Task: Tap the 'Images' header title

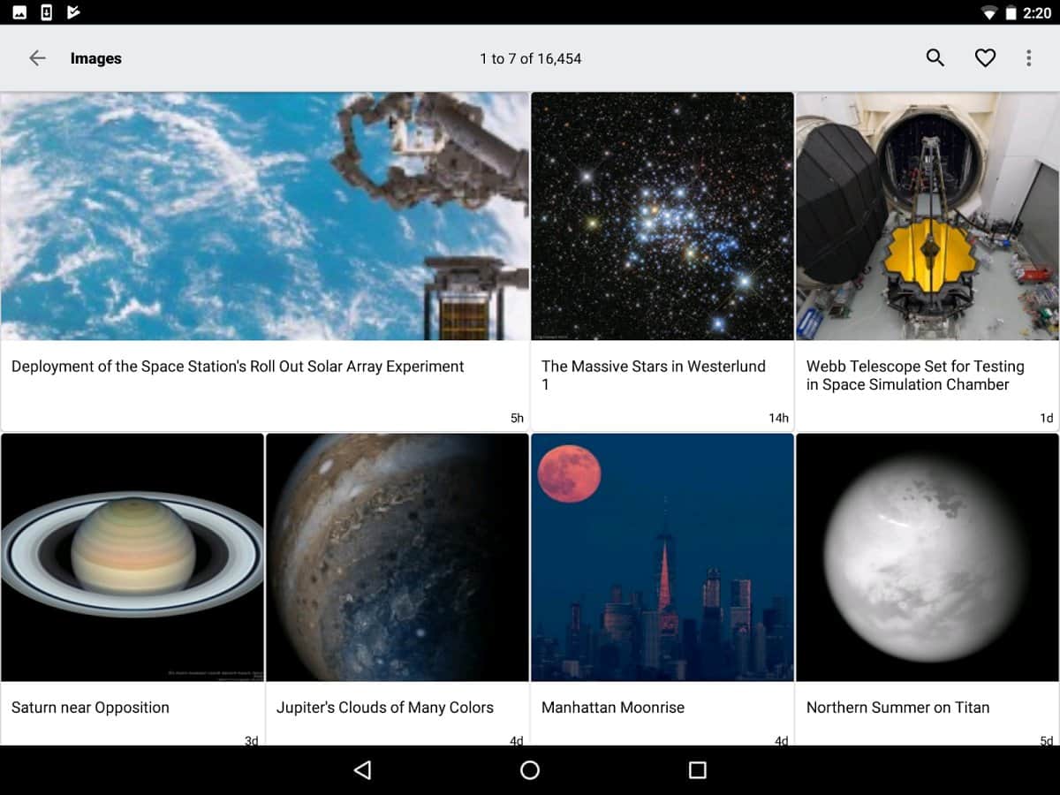Action: pos(96,58)
